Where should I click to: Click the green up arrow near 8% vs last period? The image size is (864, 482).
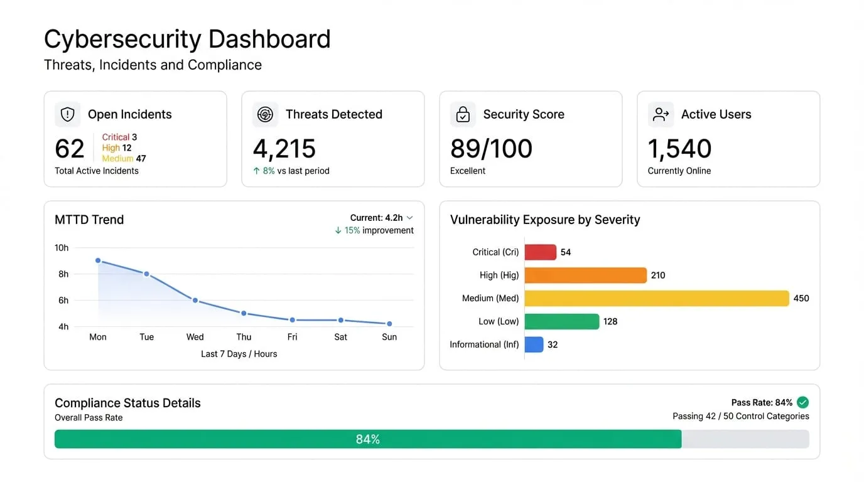(x=256, y=171)
